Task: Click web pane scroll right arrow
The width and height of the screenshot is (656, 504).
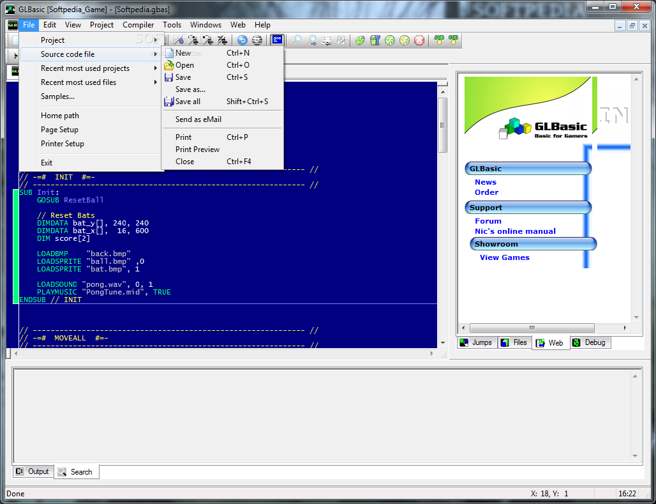Action: [x=625, y=328]
